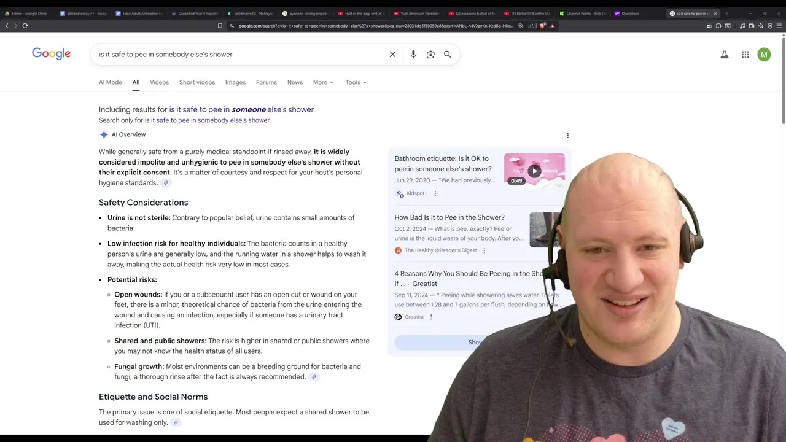786x442 pixels.
Task: Bookmark this page using the bookmark icon
Action: (x=220, y=26)
